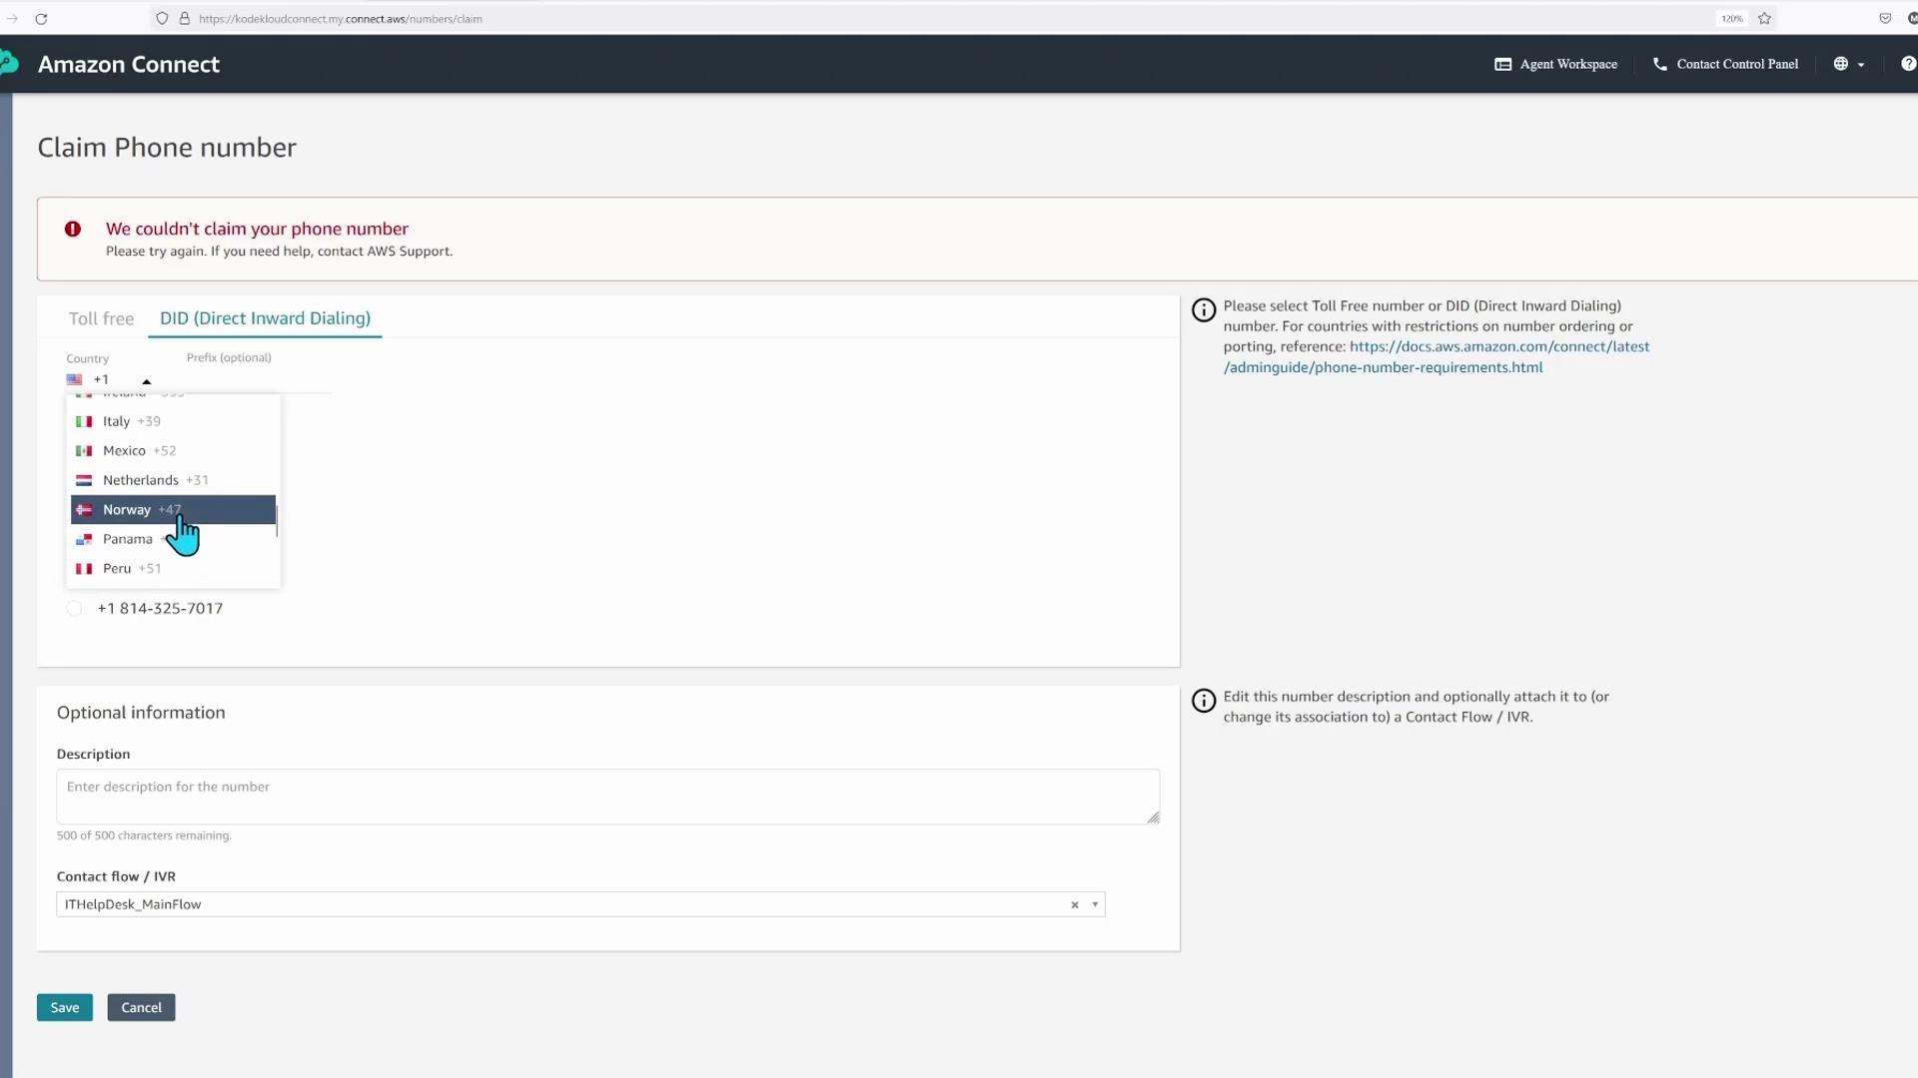Screen dimensions: 1918x1078
Task: Clear ITHelpDesk_MainFlow selection with X
Action: pos(1075,904)
